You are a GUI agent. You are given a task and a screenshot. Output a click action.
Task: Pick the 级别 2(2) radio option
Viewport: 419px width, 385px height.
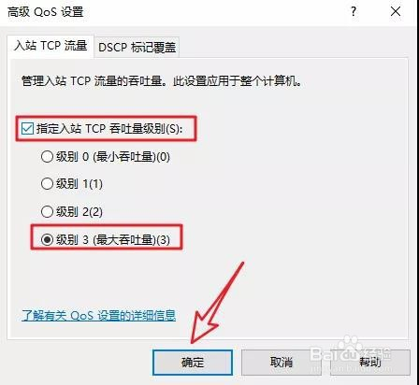pos(47,212)
